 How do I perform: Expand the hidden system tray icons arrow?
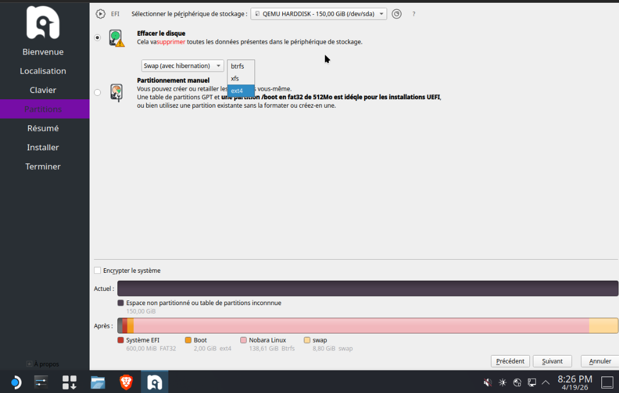[x=546, y=382]
